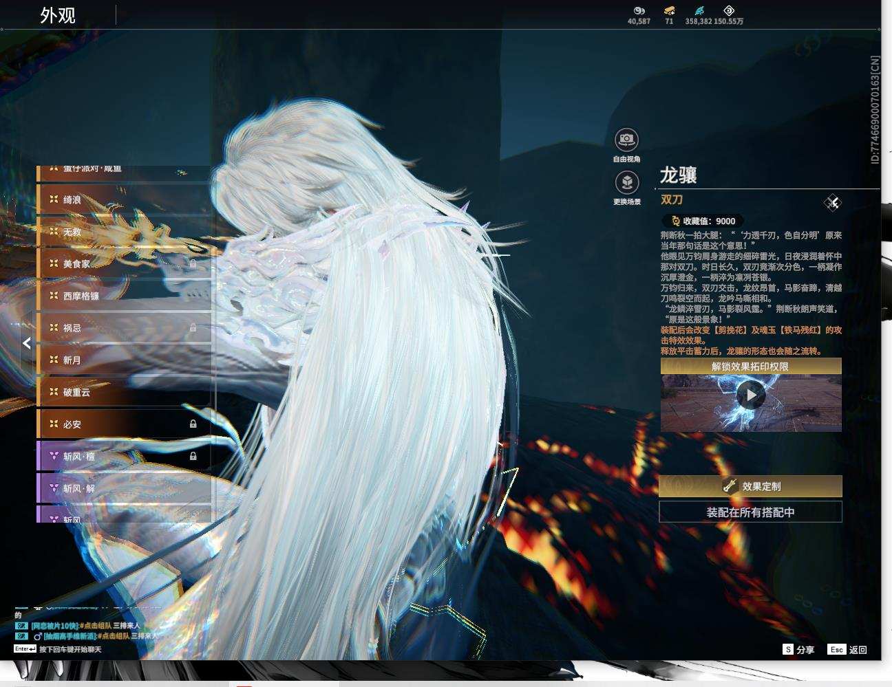Collapse the skin list with left arrow
892x687 pixels.
tap(26, 343)
